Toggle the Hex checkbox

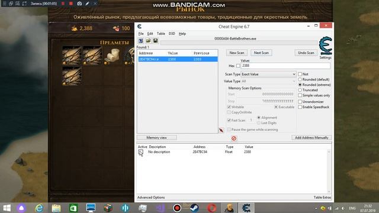pyautogui.click(x=238, y=66)
